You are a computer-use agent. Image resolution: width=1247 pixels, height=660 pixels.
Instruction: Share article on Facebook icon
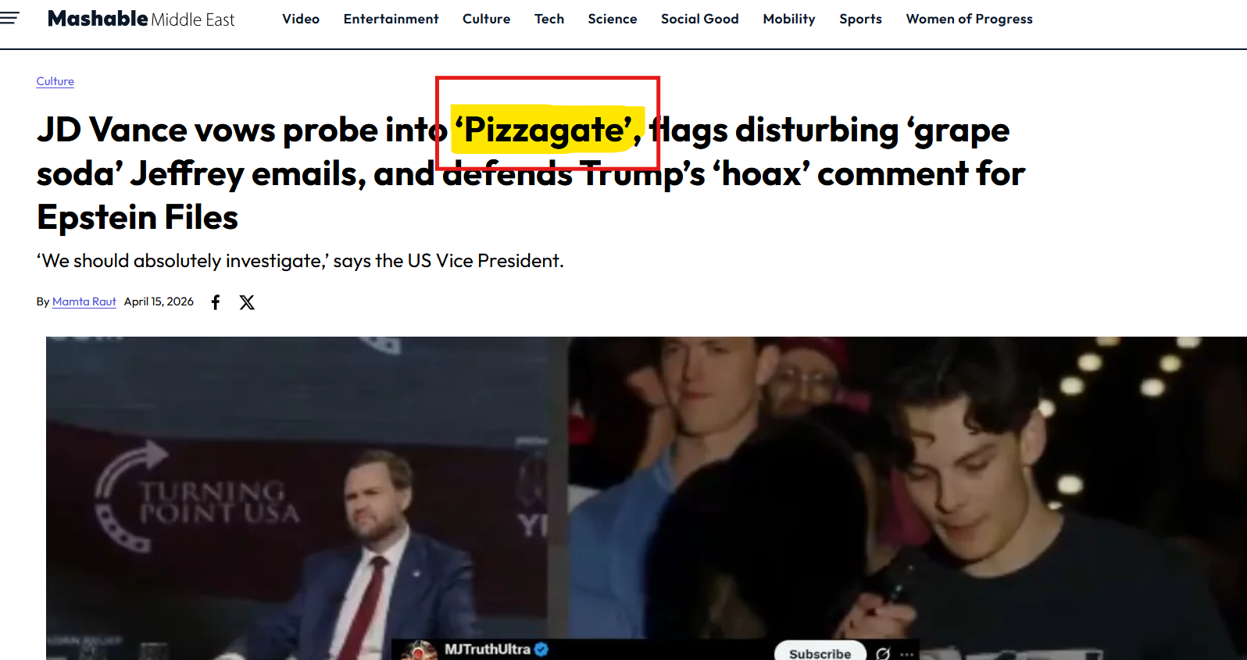pyautogui.click(x=216, y=302)
